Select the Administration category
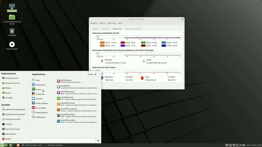This screenshot has height=147, width=262. point(41,113)
